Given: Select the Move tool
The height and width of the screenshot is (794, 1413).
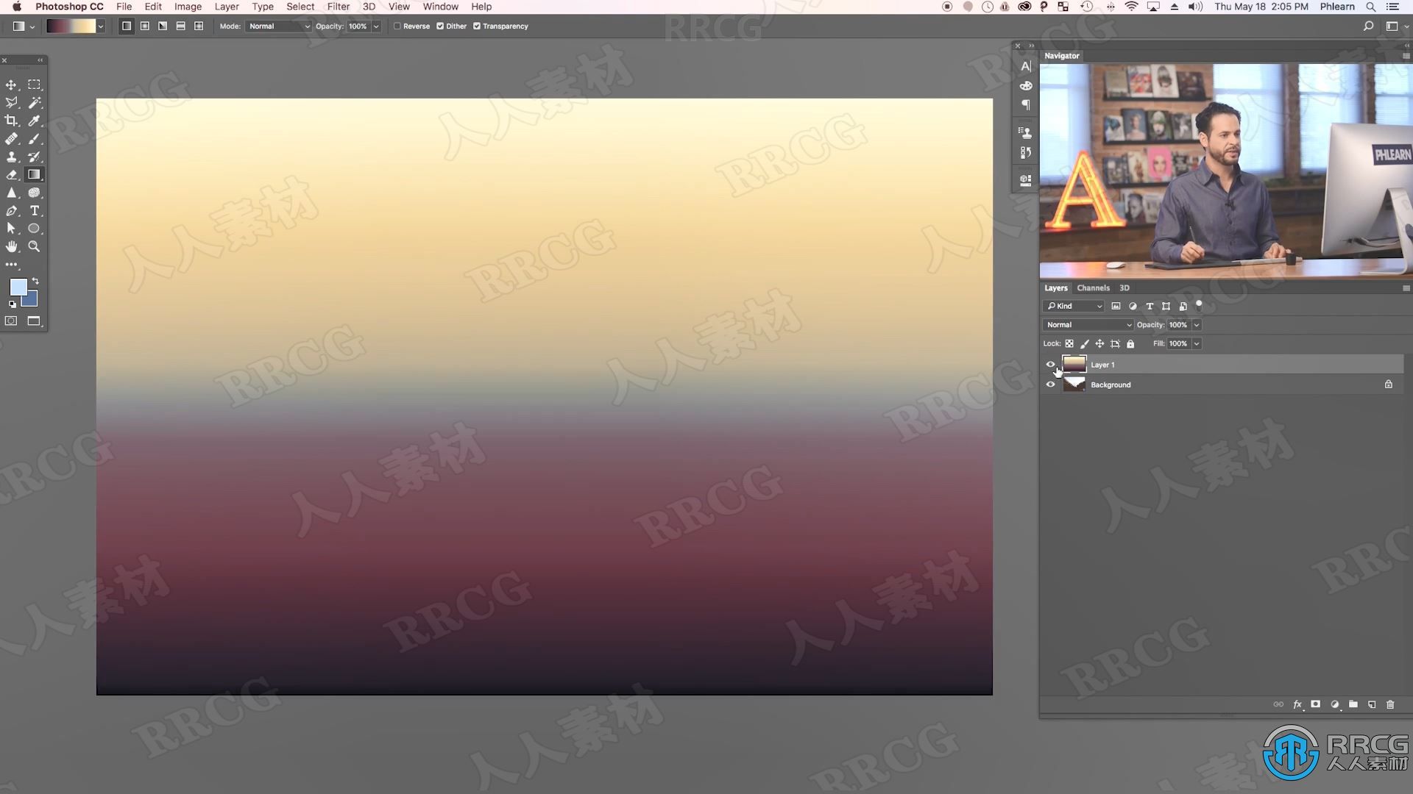Looking at the screenshot, I should point(13,85).
